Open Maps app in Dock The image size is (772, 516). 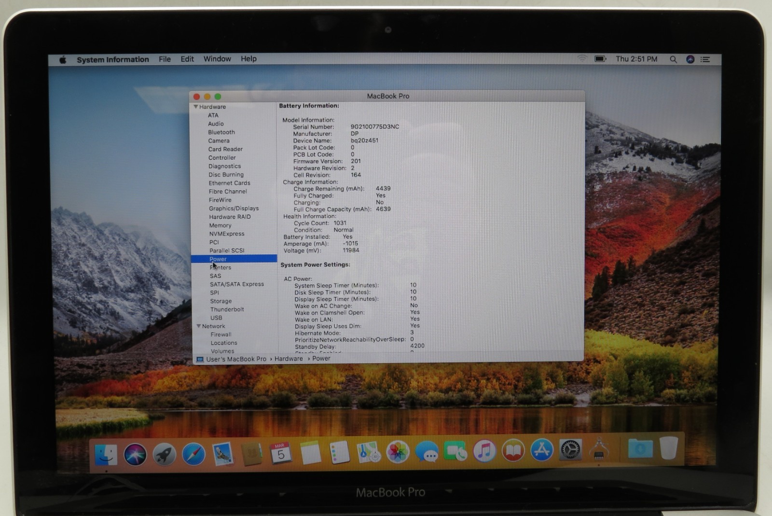pyautogui.click(x=369, y=452)
